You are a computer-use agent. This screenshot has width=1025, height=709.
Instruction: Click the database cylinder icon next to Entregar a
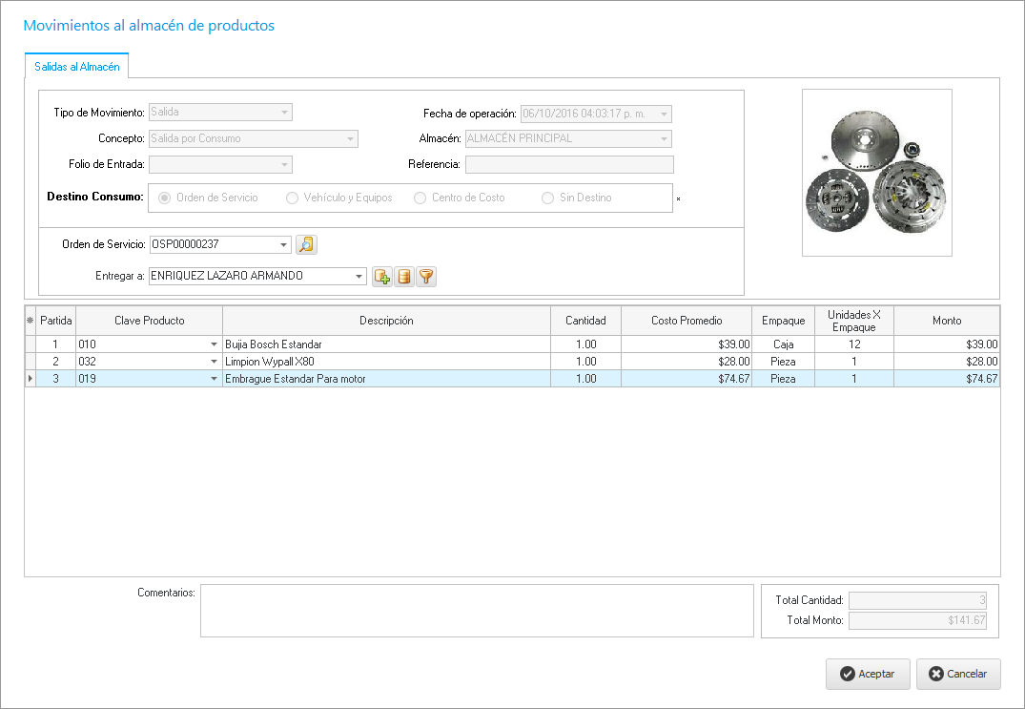point(404,277)
